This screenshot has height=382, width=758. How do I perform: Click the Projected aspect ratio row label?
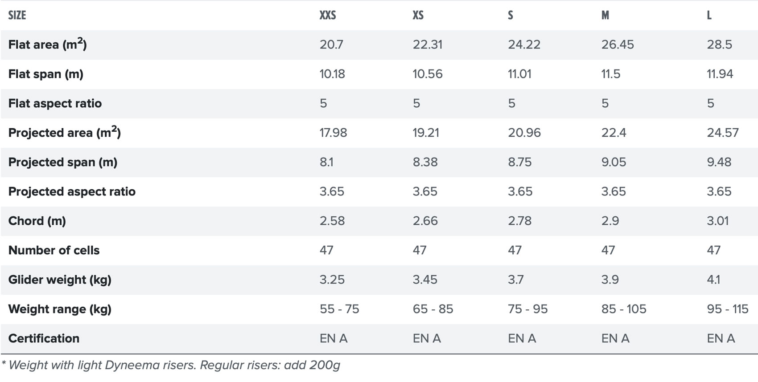click(72, 191)
